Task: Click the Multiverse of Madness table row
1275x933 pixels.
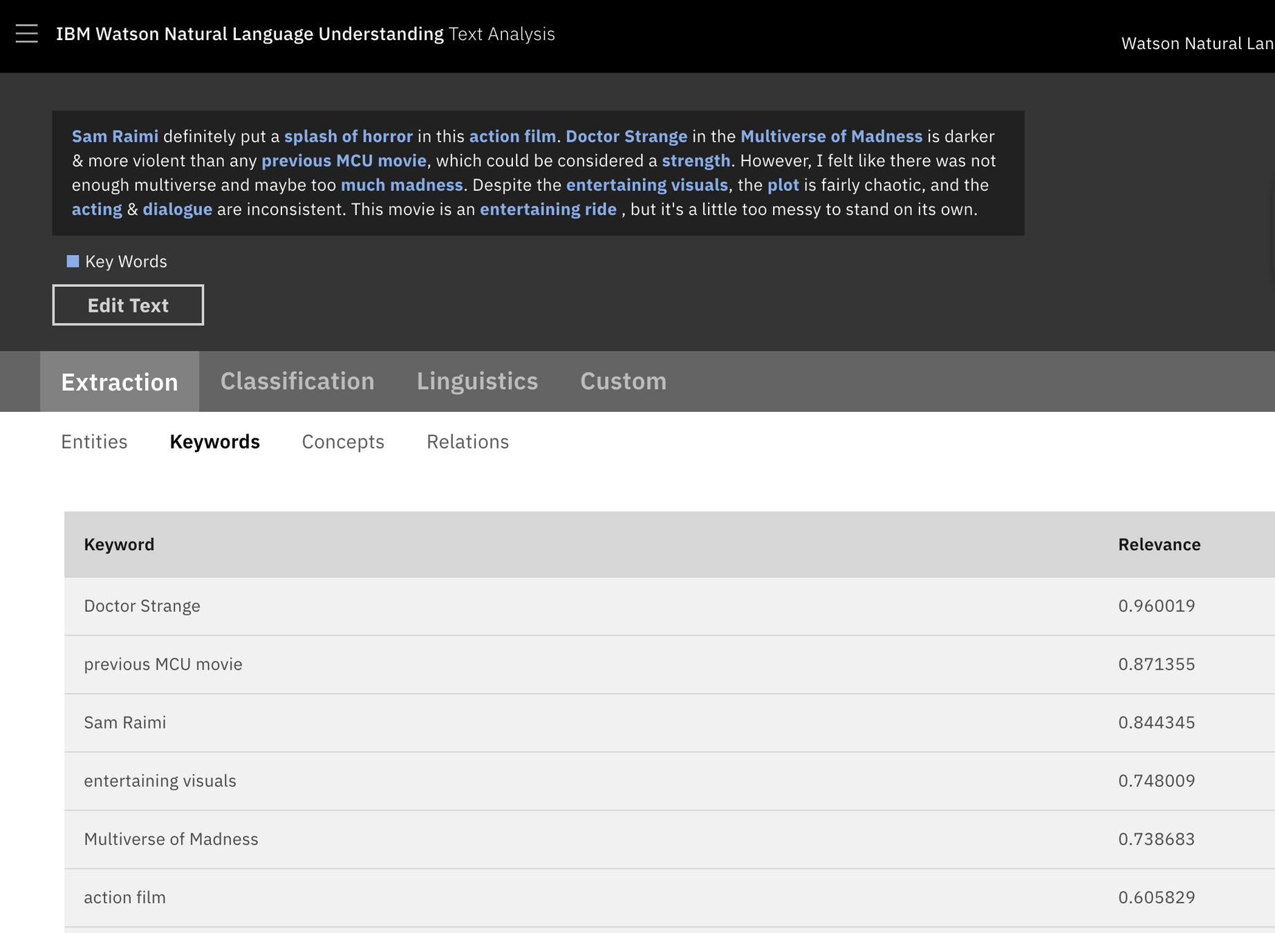Action: coord(669,839)
